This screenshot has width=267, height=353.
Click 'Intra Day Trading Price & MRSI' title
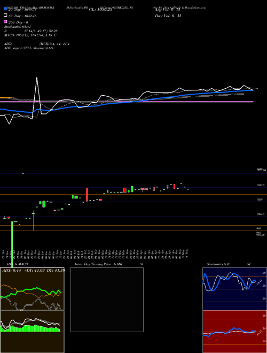click(109, 264)
